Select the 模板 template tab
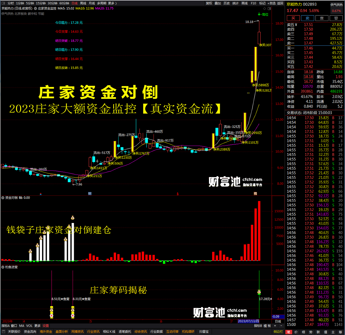This screenshot has width=345, height=335. 267,326
